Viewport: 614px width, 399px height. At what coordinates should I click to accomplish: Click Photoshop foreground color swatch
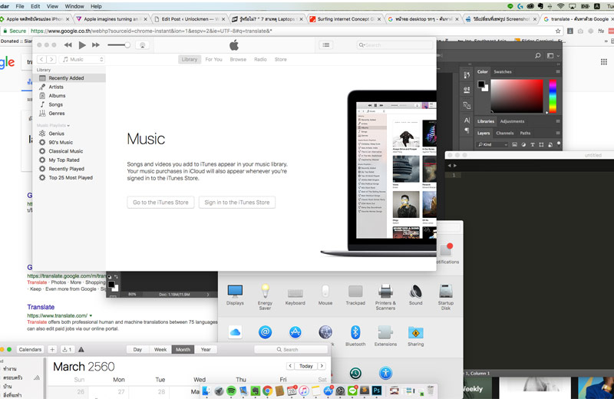[481, 84]
